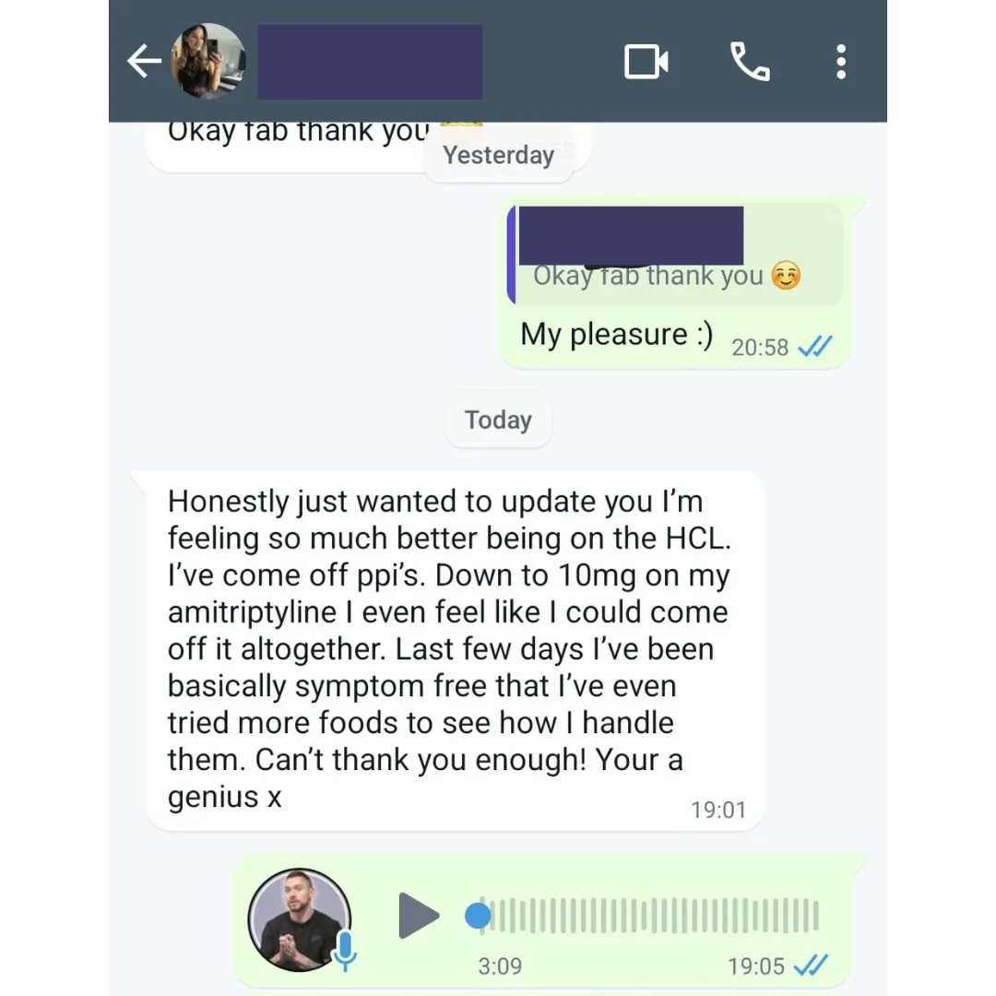996x996 pixels.
Task: Tap the blue microphone icon on avatar
Action: (x=346, y=951)
